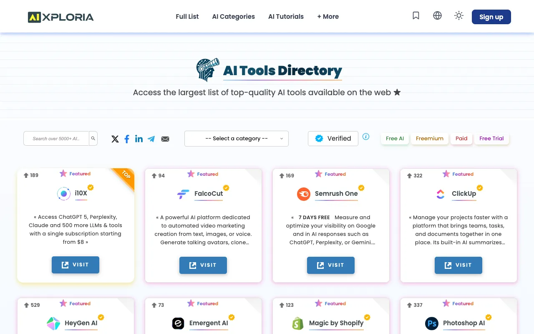This screenshot has width=534, height=334.
Task: Expand the + More menu
Action: 328,17
